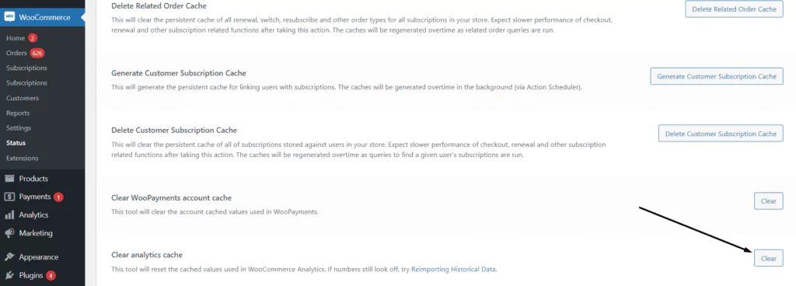Follow the Reimporting Historical Data link
Screen dimensions: 796x286
453,269
